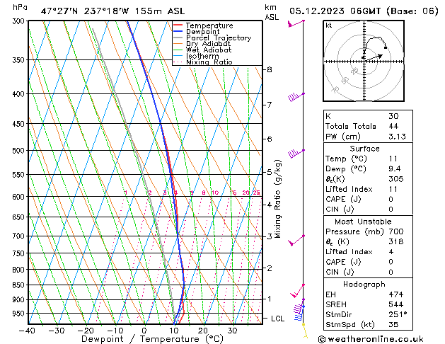The height and width of the screenshot is (344, 445).
Task: Click the StmSpd (kt) value 35
Action: coord(393,324)
